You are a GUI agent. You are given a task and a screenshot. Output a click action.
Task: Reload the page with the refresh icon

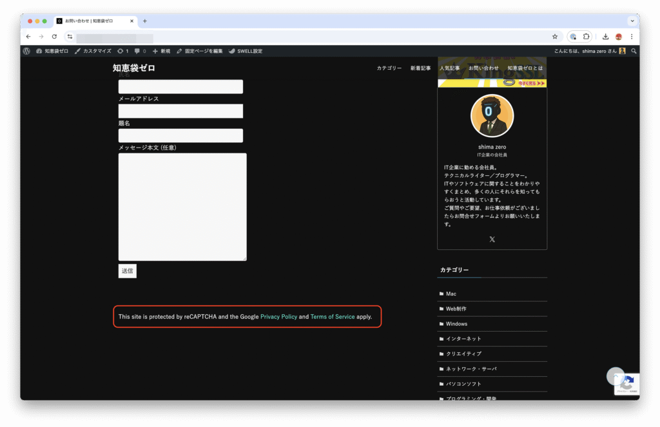click(x=54, y=37)
